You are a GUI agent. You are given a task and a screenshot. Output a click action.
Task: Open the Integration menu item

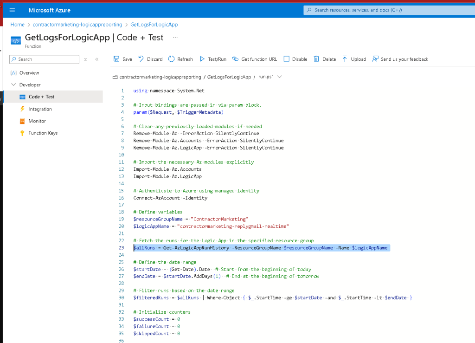point(40,109)
